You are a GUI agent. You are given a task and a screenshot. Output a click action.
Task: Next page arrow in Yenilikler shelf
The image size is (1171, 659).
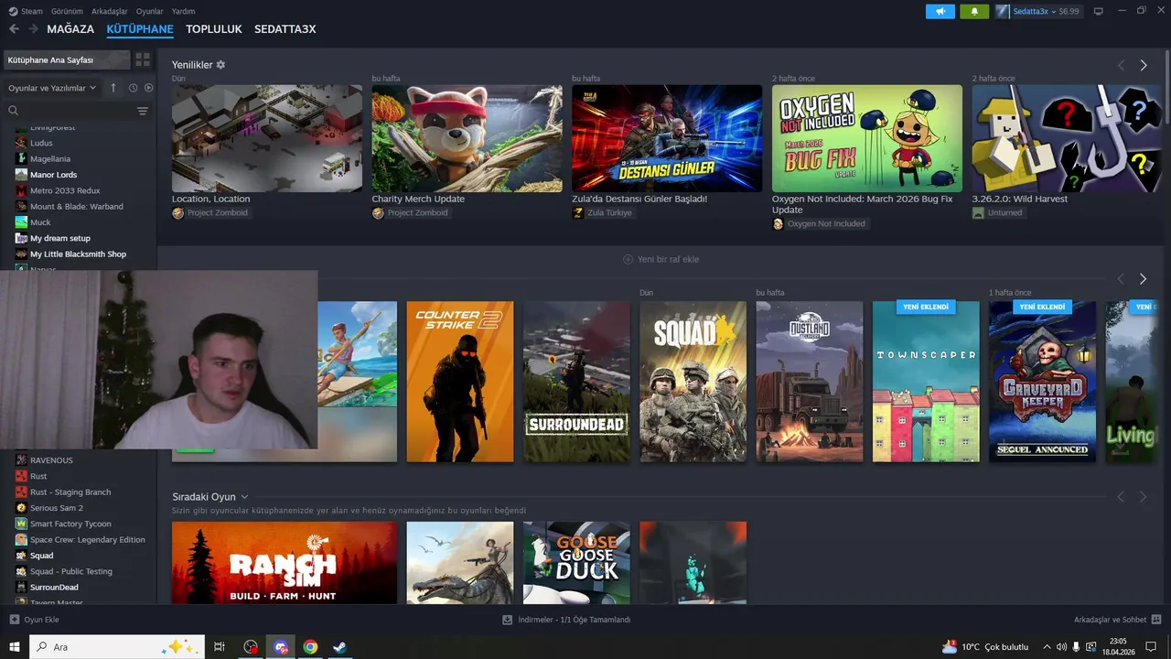(x=1143, y=66)
